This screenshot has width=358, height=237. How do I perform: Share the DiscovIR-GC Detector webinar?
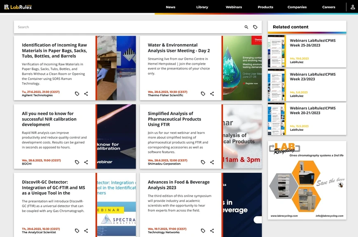coord(86,231)
